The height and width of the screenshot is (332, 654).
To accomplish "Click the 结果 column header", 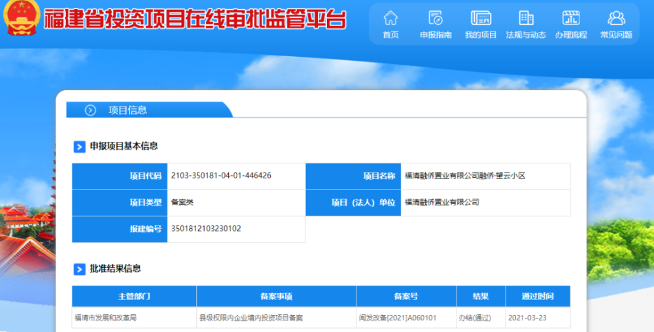I will point(481,297).
